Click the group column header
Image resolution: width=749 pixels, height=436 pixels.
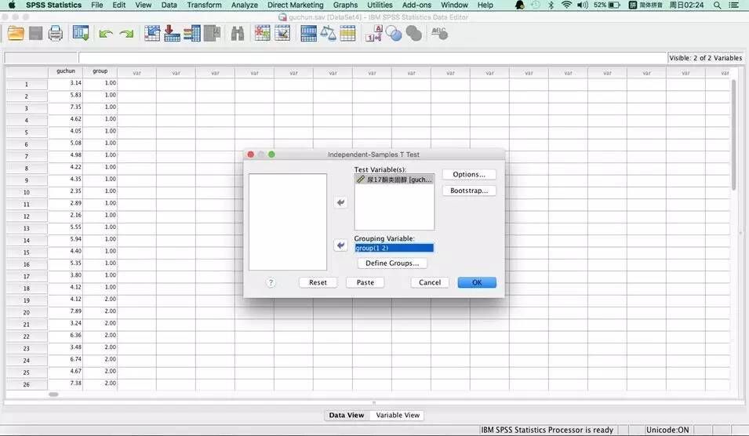pyautogui.click(x=100, y=71)
